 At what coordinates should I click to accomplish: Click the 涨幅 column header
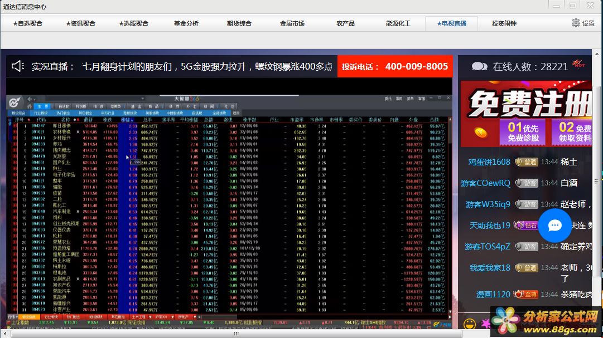click(x=127, y=120)
